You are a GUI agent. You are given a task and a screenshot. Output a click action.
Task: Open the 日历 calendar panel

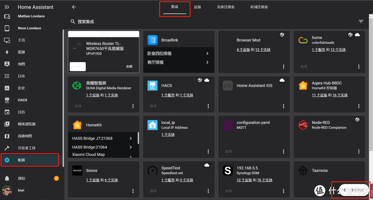pos(21,112)
